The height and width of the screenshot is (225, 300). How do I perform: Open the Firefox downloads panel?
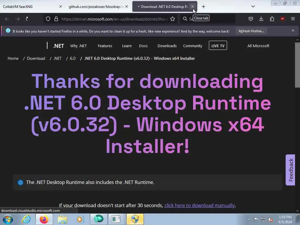(x=261, y=19)
